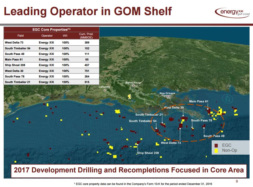Select 'Ship Shoal 208' in the table
The width and height of the screenshot is (253, 187).
click(15, 65)
